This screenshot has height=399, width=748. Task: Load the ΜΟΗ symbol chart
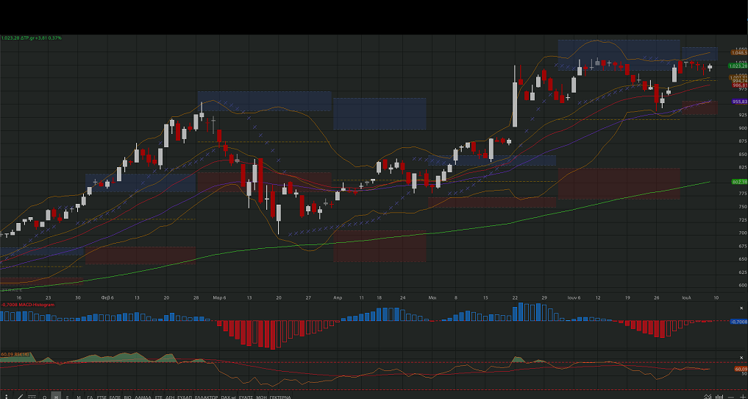coord(261,397)
